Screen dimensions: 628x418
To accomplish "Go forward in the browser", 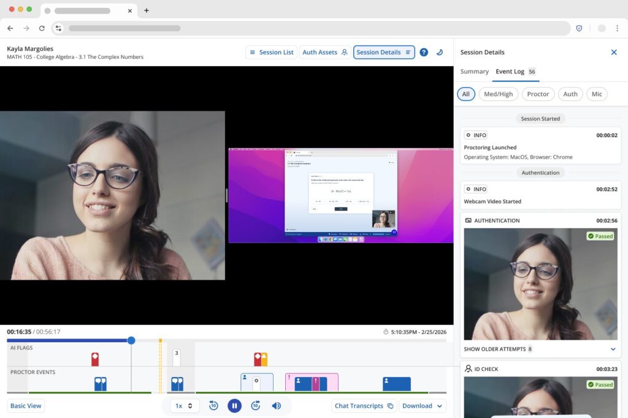I will pyautogui.click(x=26, y=28).
